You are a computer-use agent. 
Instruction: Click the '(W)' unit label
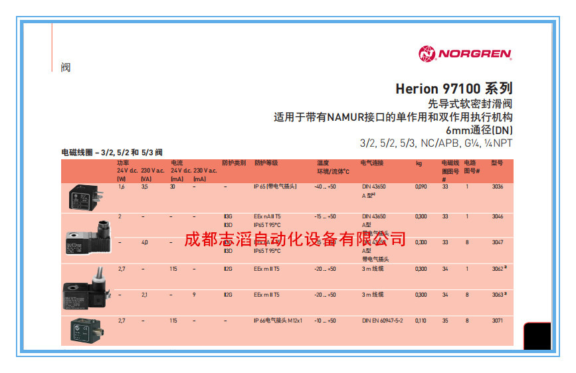coord(121,179)
